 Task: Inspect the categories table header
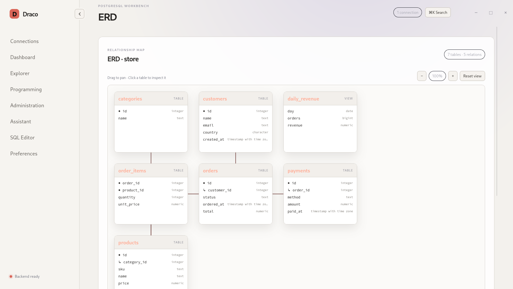tap(151, 99)
